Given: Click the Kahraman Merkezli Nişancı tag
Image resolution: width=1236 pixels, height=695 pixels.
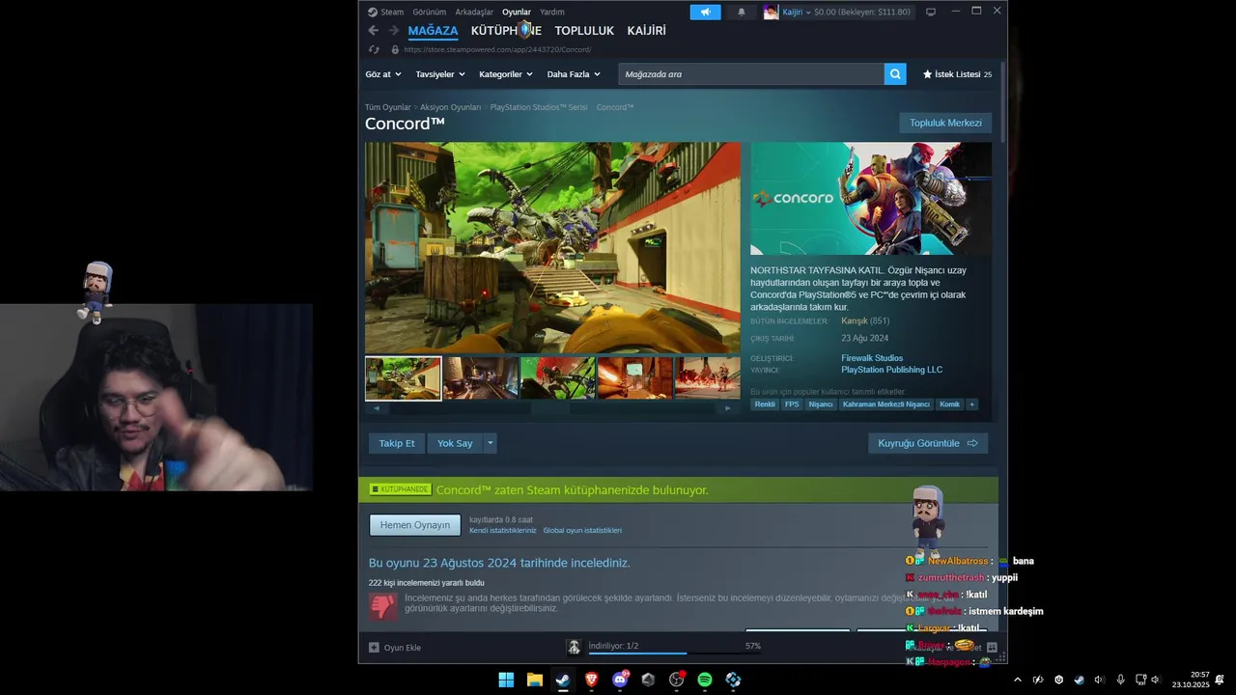Looking at the screenshot, I should (885, 404).
